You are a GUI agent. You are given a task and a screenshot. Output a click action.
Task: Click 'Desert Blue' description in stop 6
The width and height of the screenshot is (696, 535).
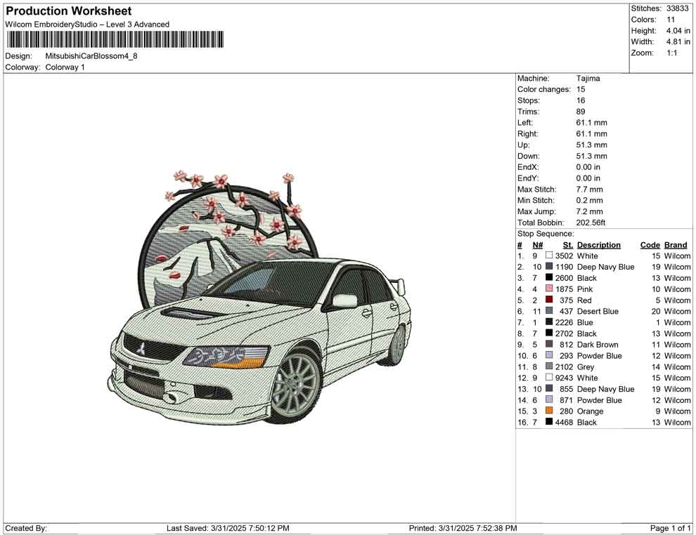pos(598,311)
